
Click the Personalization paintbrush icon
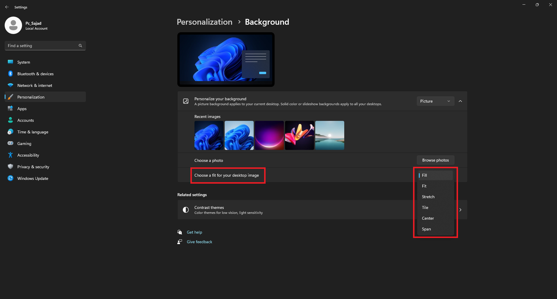click(10, 97)
